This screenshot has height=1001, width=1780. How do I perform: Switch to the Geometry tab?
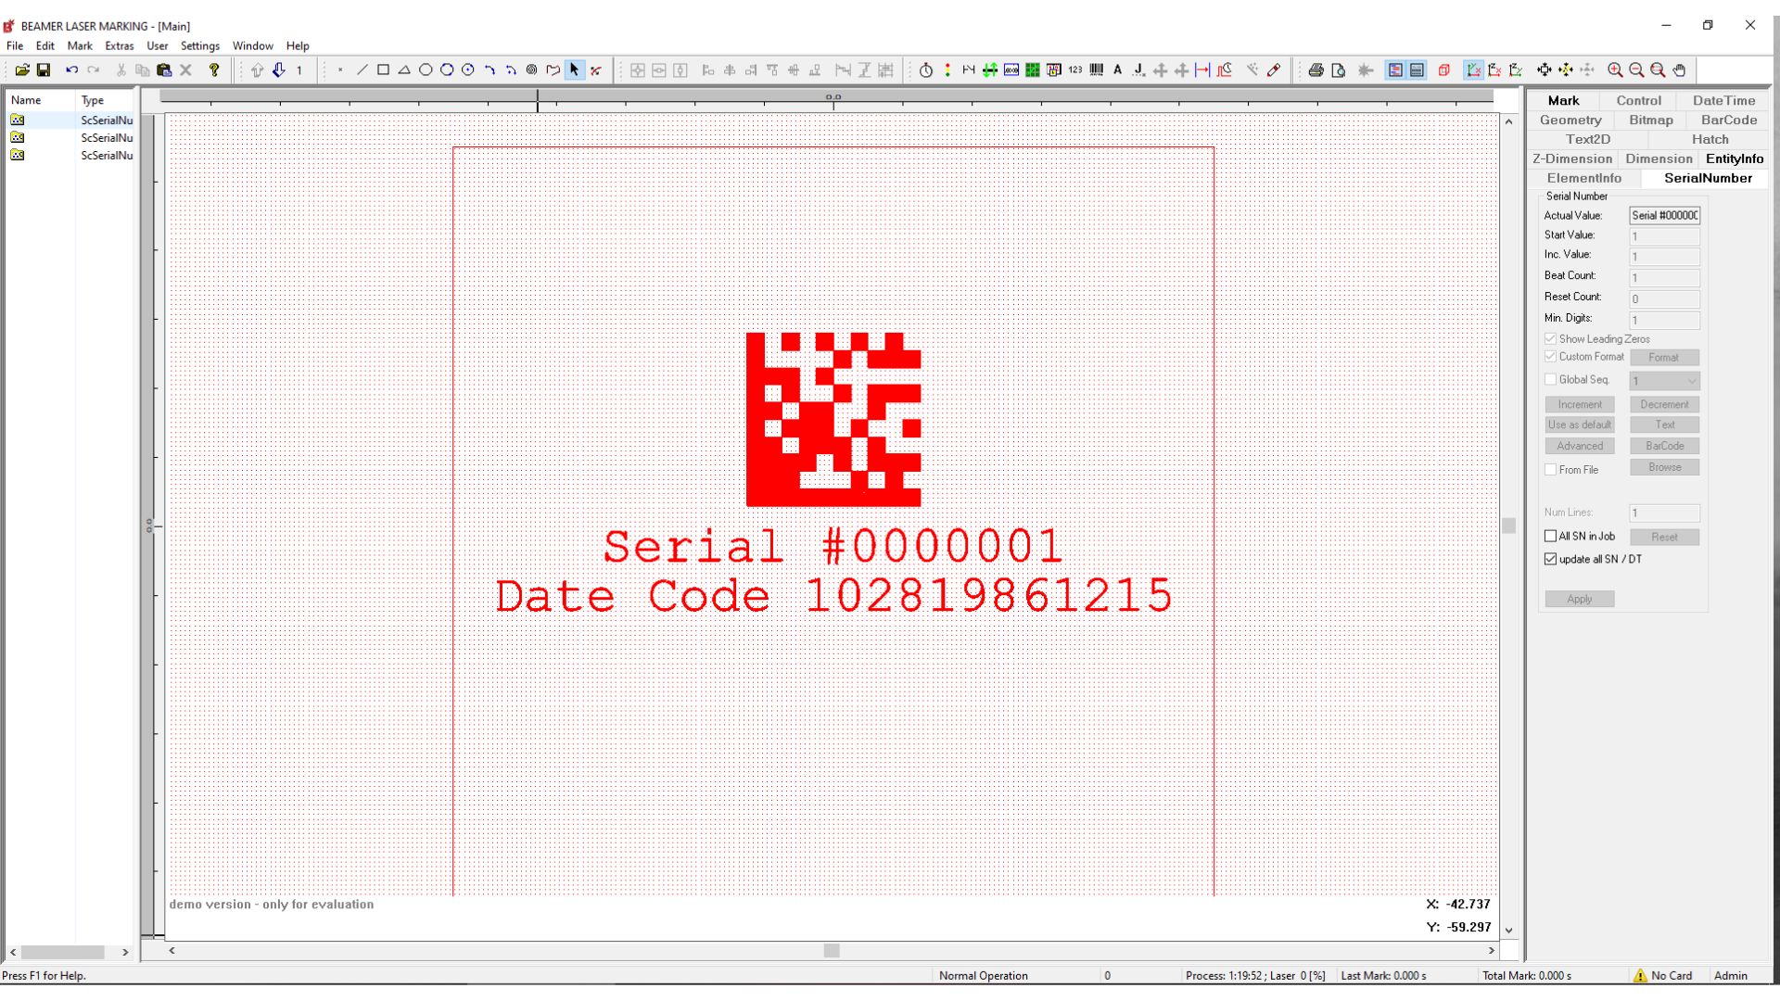pos(1570,120)
